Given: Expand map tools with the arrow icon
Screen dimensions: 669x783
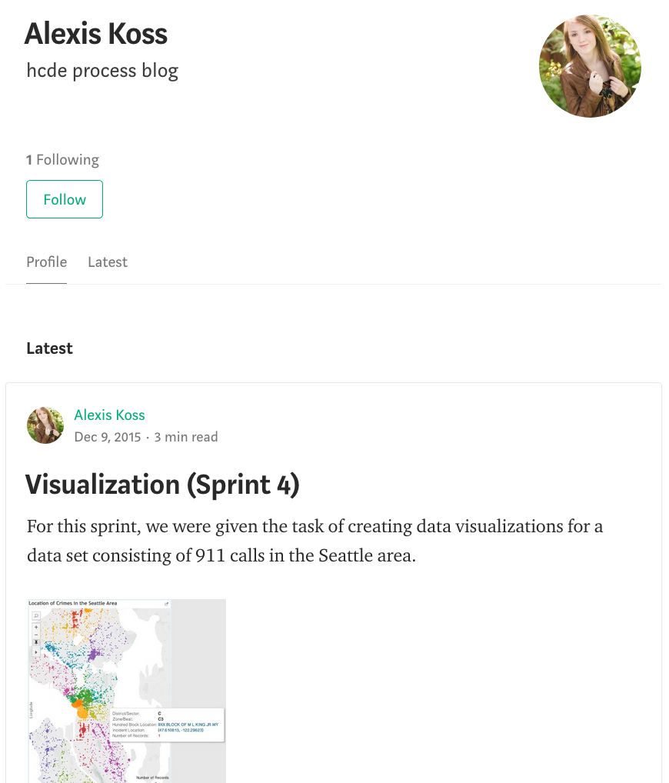Looking at the screenshot, I should click(x=36, y=652).
